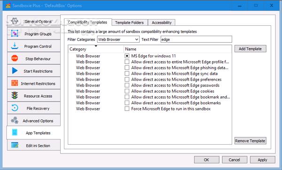282x170 pixels.
Task: Open the General Options label
Action: [x=38, y=22]
